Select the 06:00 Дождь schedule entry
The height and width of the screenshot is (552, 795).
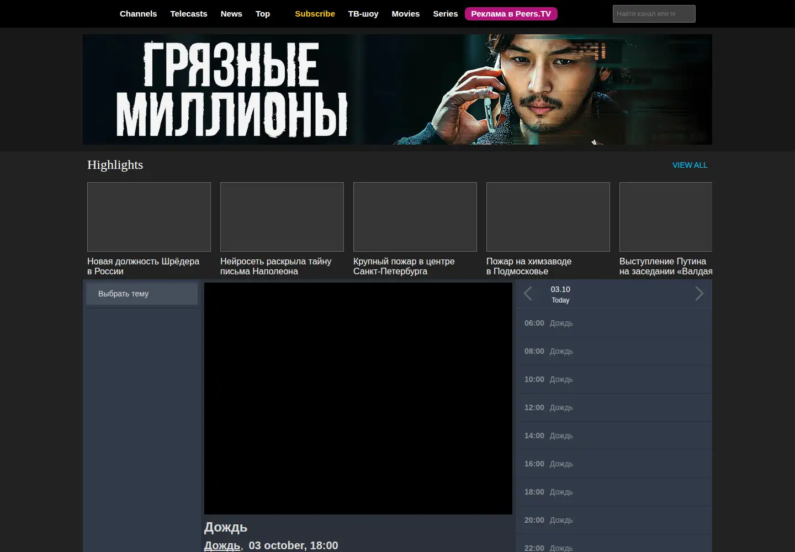[614, 323]
